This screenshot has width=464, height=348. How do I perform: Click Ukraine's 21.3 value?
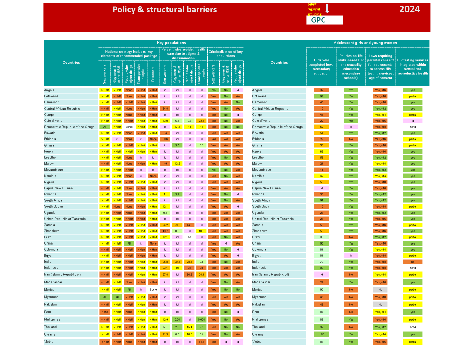click(165, 334)
